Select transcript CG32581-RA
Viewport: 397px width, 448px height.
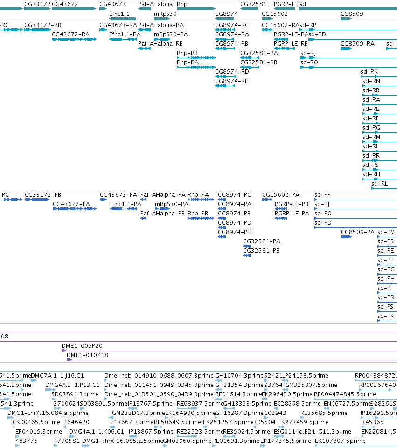click(259, 53)
